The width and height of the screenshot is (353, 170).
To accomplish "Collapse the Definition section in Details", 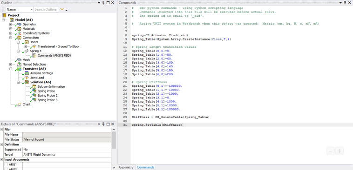I will pyautogui.click(x=1, y=144).
